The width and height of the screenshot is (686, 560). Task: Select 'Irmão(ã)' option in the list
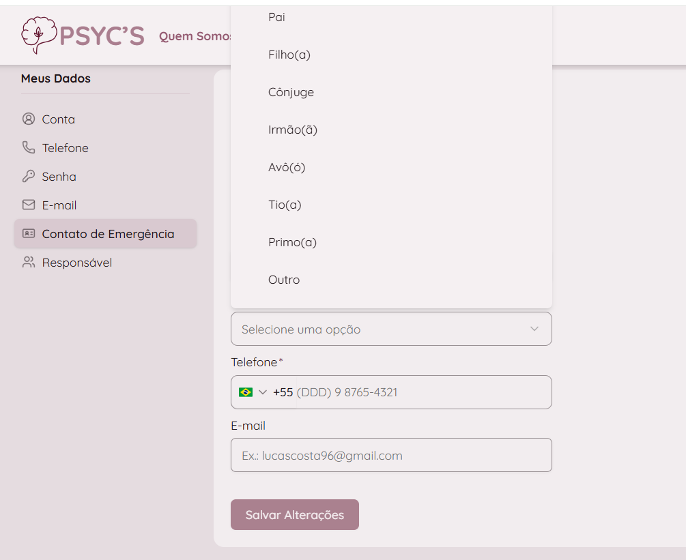tap(293, 130)
